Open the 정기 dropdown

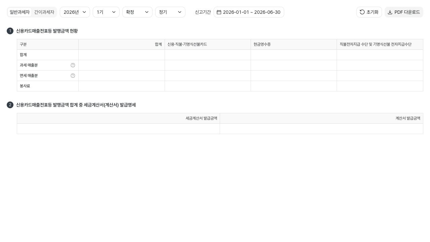pos(170,12)
